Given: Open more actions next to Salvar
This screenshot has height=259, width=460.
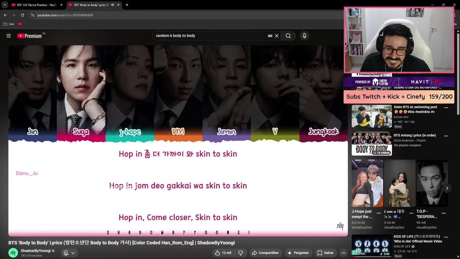Looking at the screenshot, I should point(344,253).
